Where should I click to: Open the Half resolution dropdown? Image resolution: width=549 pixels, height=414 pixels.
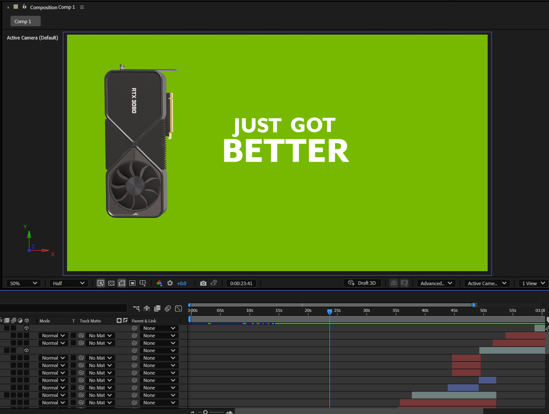tap(68, 283)
